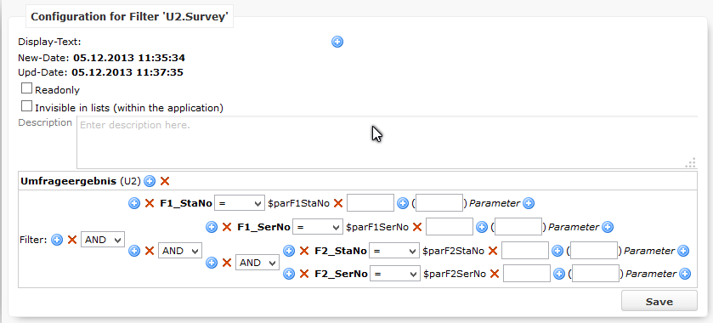Click the Save button
Screen dimensions: 713x323
point(659,302)
